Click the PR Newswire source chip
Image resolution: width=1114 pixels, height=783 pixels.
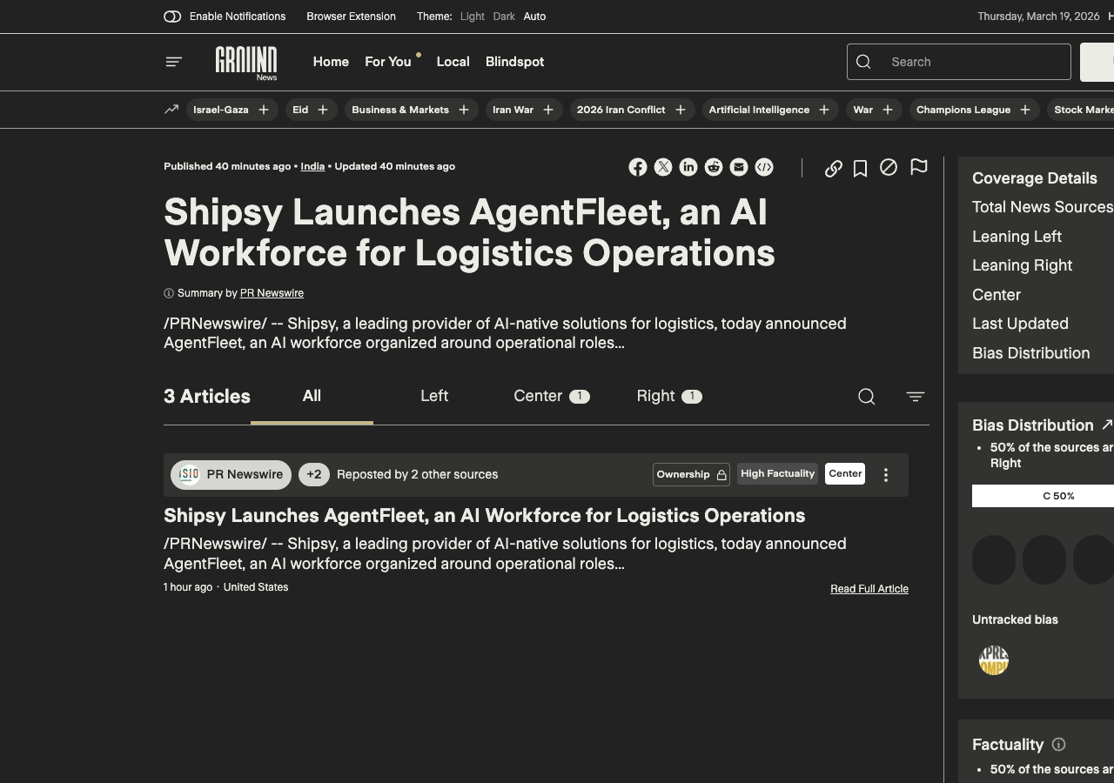232,474
